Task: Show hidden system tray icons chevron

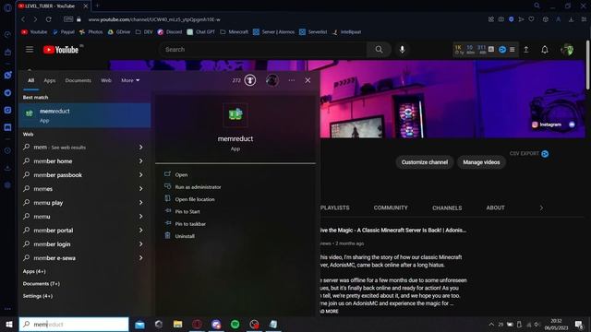Action: [491, 324]
